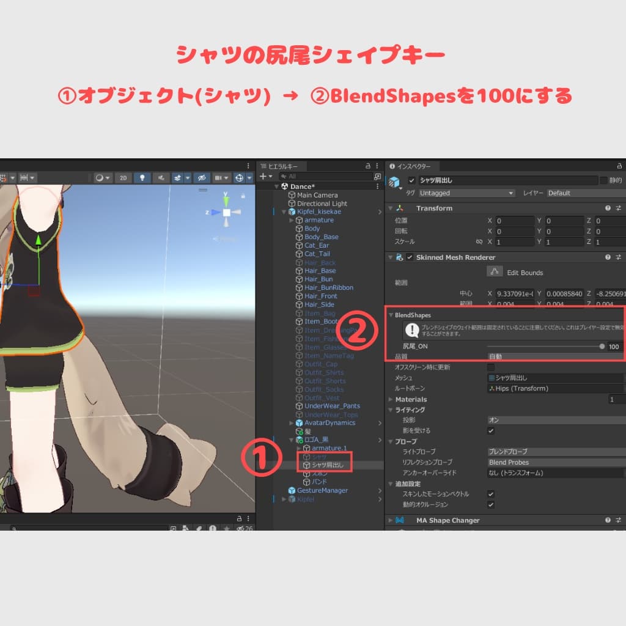Click the Skinned Mesh Renderer help icon
Screen dimensions: 626x626
[607, 257]
